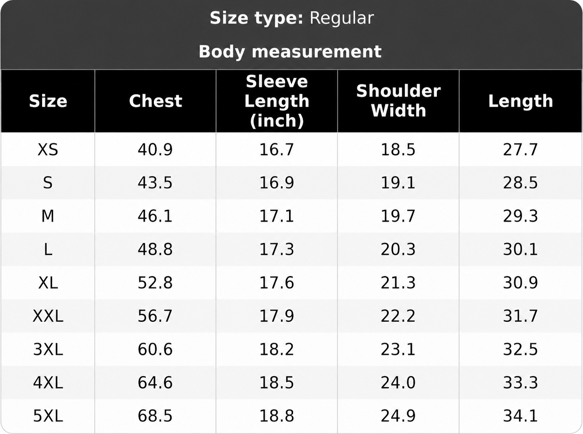Image resolution: width=583 pixels, height=434 pixels.
Task: Click the Size column header
Action: coord(48,101)
